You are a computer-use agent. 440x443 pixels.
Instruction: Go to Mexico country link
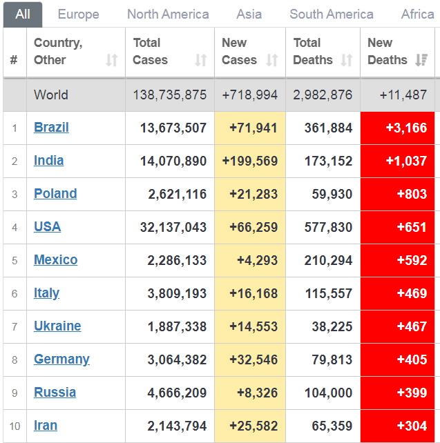(55, 260)
